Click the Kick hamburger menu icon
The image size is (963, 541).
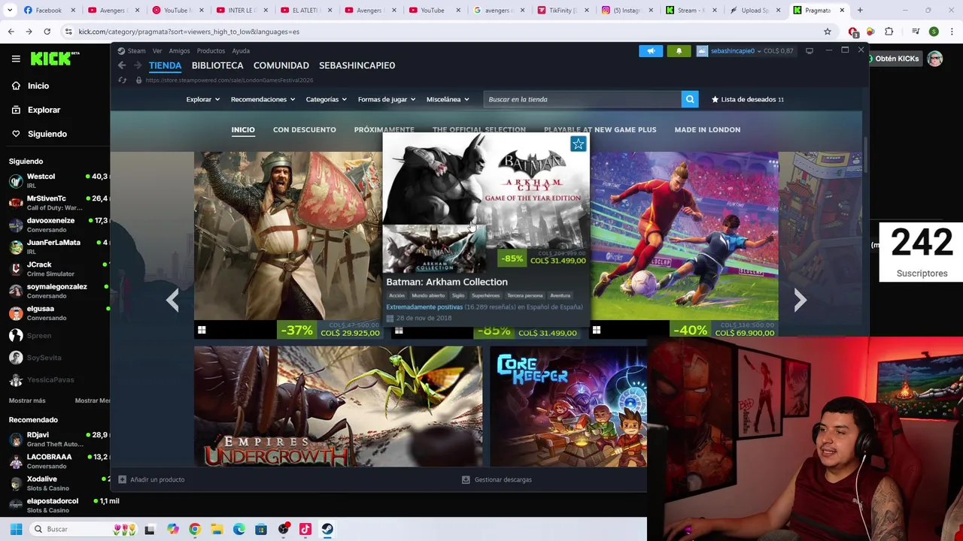(16, 59)
